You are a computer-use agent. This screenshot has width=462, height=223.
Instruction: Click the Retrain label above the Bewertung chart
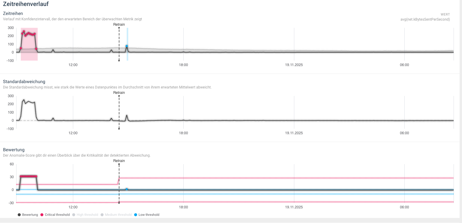click(119, 161)
